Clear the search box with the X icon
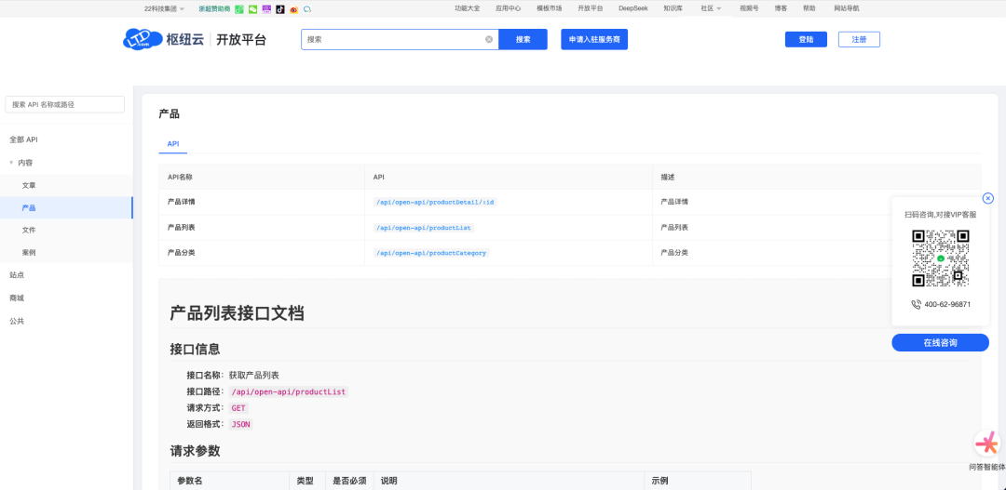This screenshot has height=490, width=1006. (489, 39)
